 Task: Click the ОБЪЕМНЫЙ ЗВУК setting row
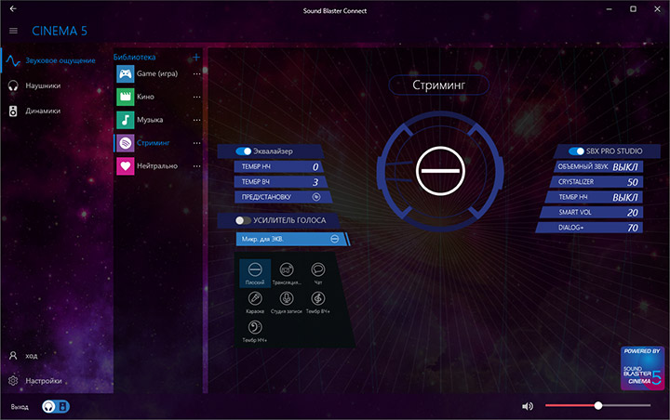click(598, 166)
